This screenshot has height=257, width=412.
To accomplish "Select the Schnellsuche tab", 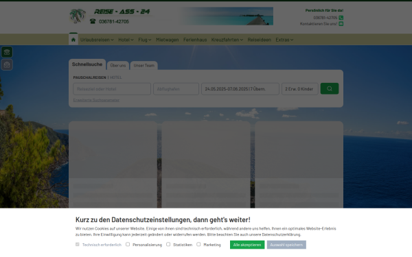I will tap(87, 64).
